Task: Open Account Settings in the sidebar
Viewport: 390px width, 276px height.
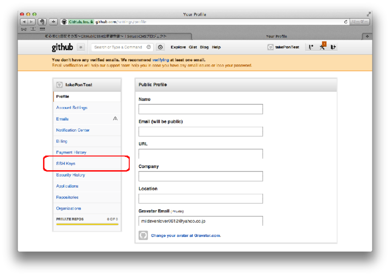Action: 87,108
